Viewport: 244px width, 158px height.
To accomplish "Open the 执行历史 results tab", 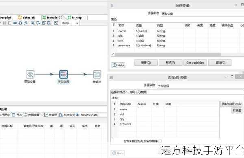I will 5,115.
